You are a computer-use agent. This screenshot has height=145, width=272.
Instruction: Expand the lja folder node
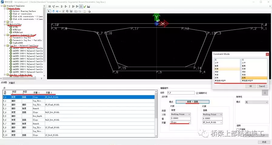click(x=5, y=22)
